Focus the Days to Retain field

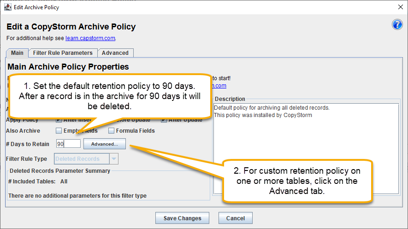pyautogui.click(x=68, y=144)
